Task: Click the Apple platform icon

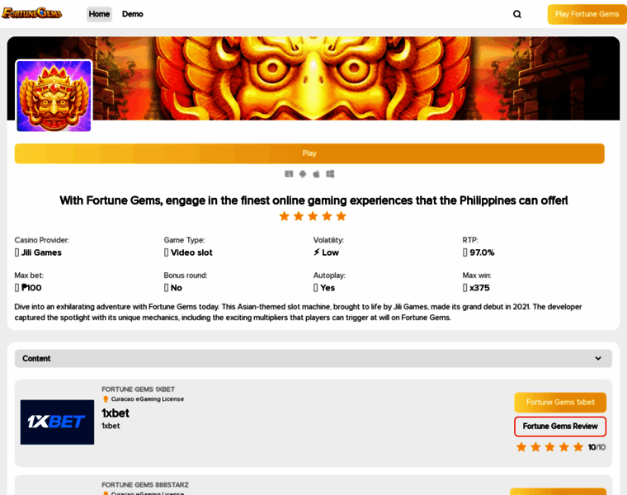Action: (x=316, y=174)
